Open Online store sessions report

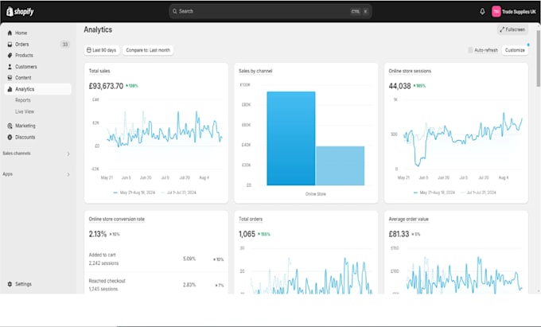pos(410,71)
